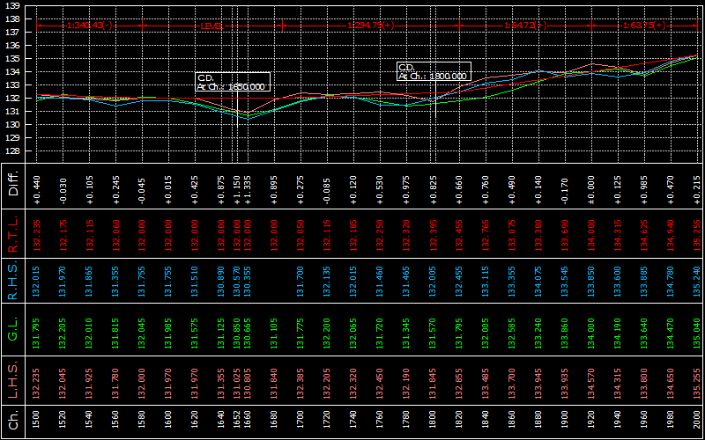Click R.H.S. value 130.890
This screenshot has width=705, height=440.
pos(220,281)
